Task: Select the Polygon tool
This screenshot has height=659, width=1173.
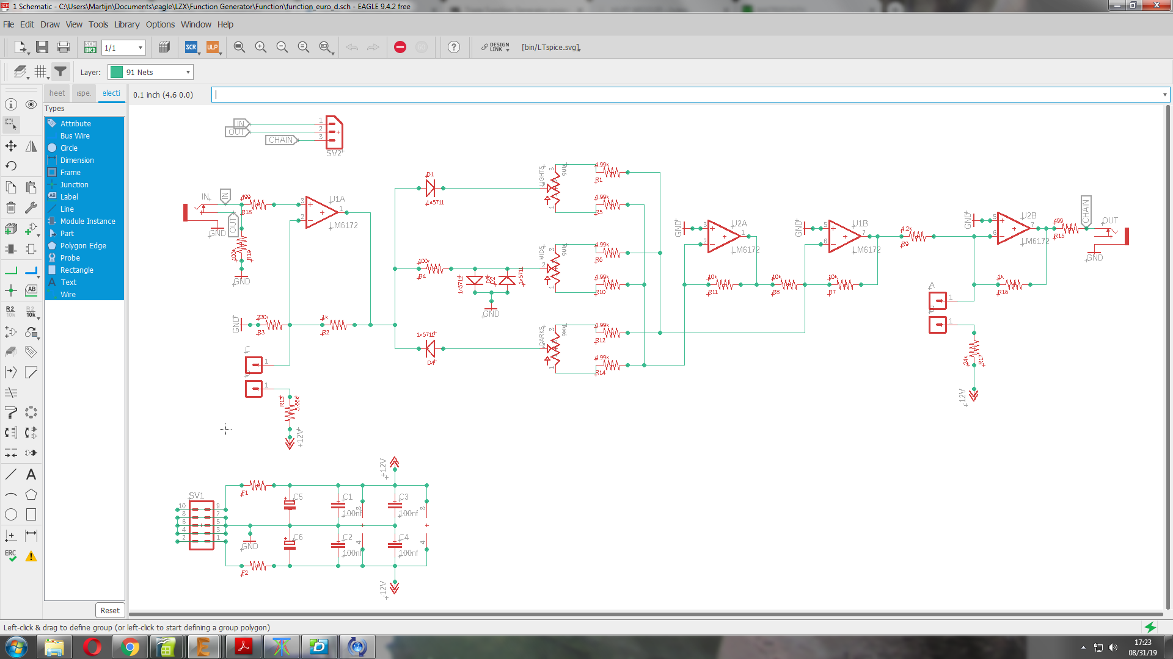Action: [31, 494]
